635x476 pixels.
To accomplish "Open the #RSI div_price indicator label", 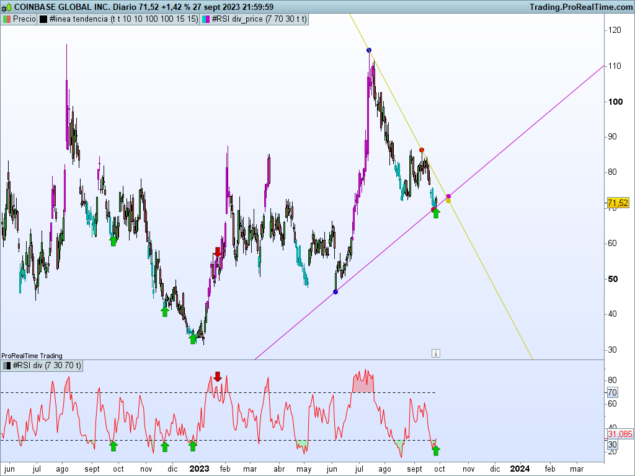I will click(x=255, y=19).
